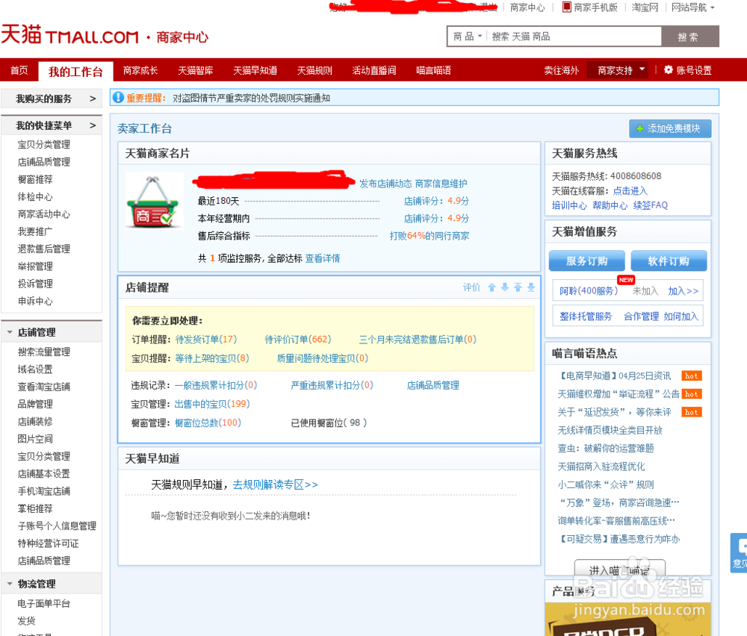Open 待发货订单(17) link
The height and width of the screenshot is (636, 747).
pos(206,340)
